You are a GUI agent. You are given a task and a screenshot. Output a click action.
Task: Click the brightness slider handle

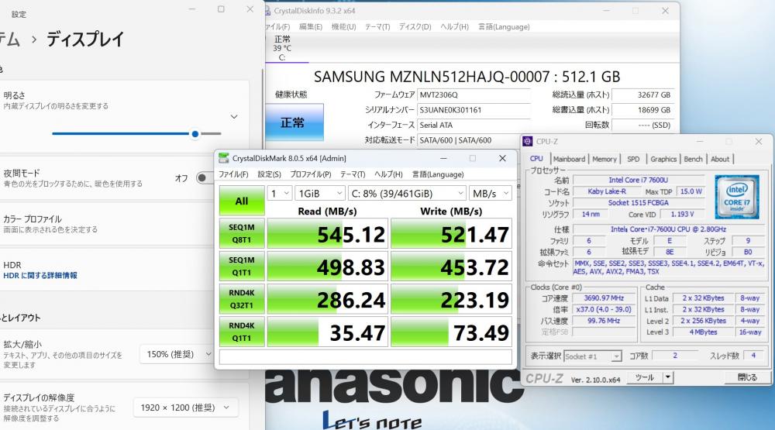(x=195, y=134)
